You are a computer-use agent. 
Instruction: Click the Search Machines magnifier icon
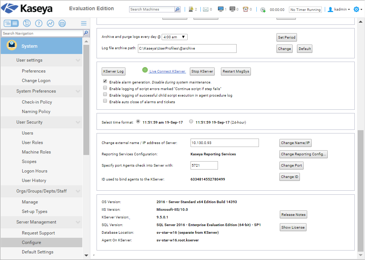click(x=177, y=9)
